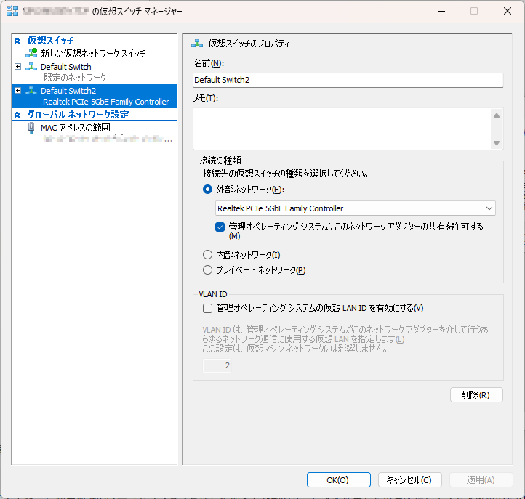Click the Default Switch network icon

pos(31,67)
